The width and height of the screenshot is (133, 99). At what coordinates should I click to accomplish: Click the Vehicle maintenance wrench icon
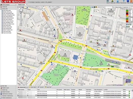tap(1, 98)
